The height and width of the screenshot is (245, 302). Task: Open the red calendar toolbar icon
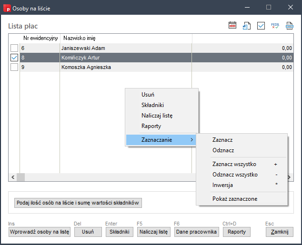point(232,25)
